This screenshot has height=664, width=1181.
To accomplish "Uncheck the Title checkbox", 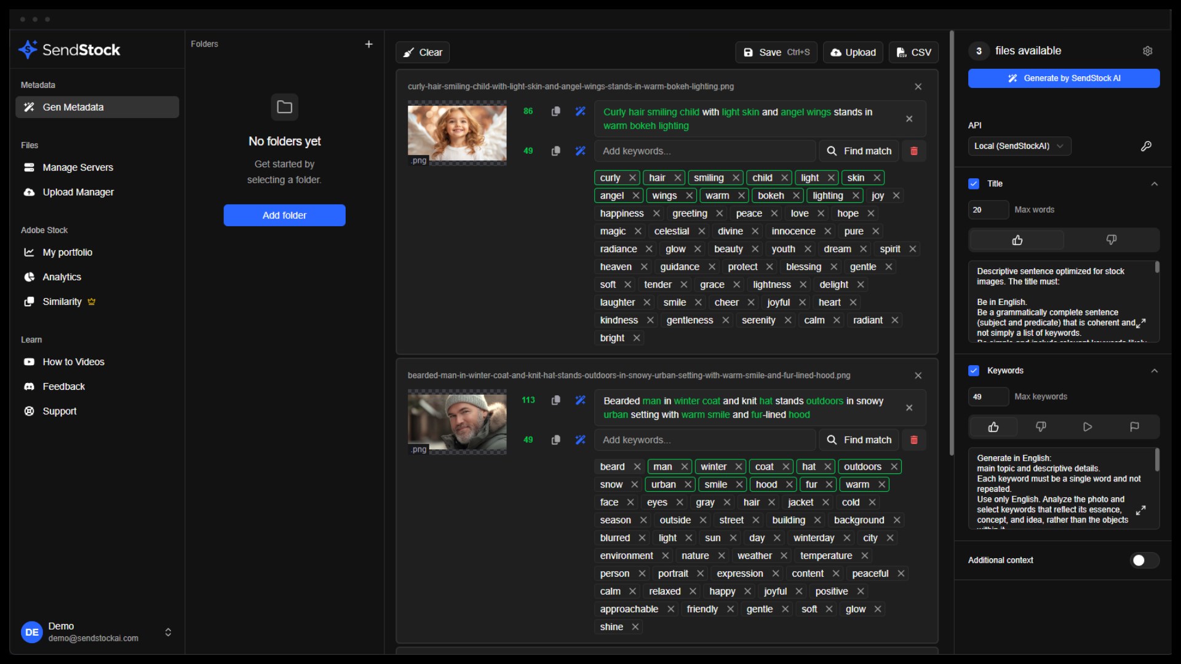I will pos(974,184).
